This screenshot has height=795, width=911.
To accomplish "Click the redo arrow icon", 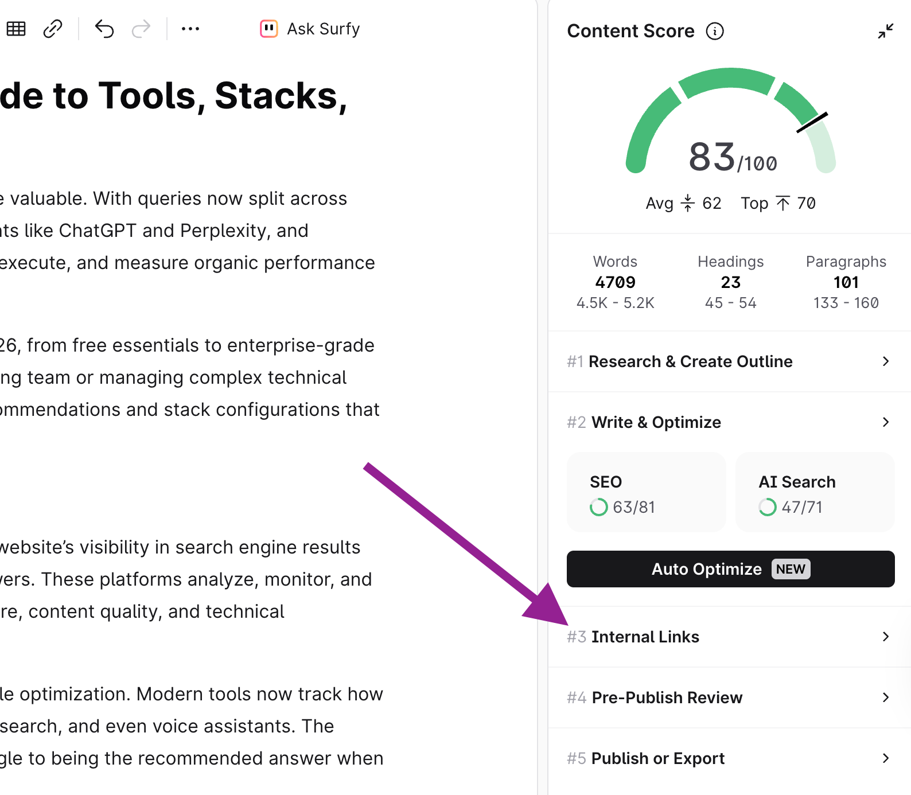I will (x=141, y=29).
